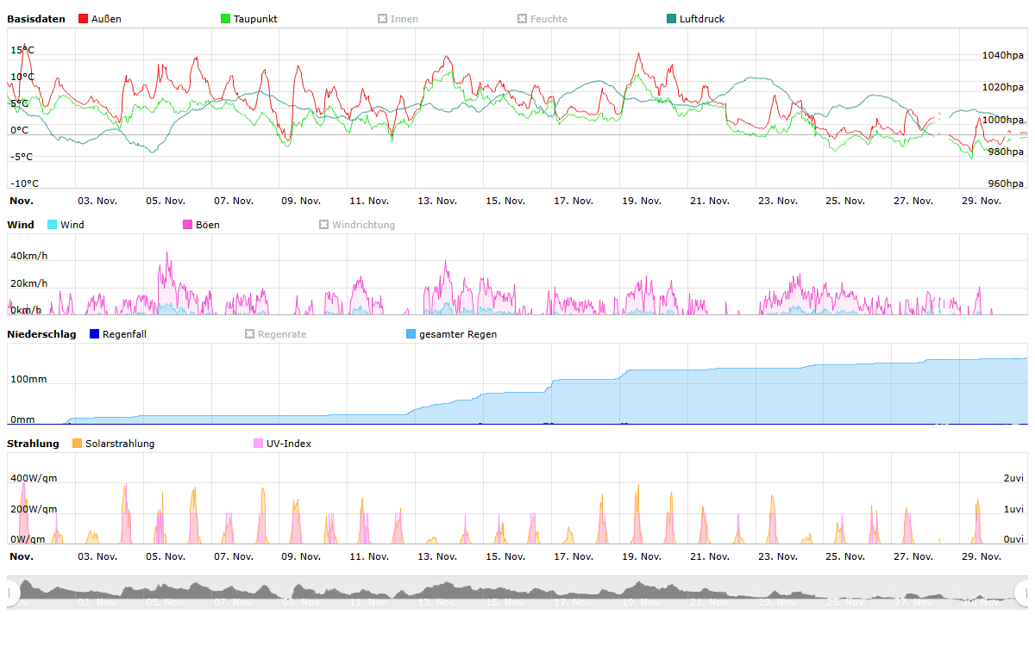Click the Basisdaten section heading
Screen dimensions: 1035x646
coord(36,19)
